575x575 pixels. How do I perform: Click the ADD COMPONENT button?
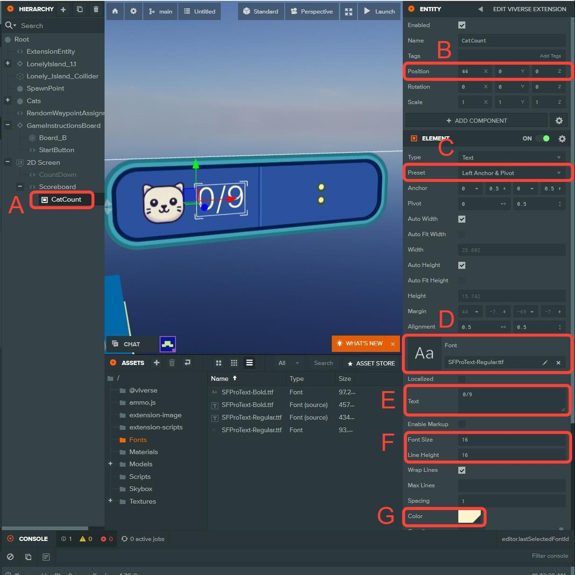pos(476,120)
